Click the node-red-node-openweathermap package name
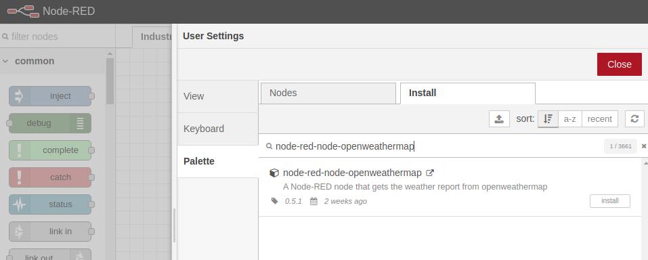Image resolution: width=648 pixels, height=260 pixels. coord(352,173)
